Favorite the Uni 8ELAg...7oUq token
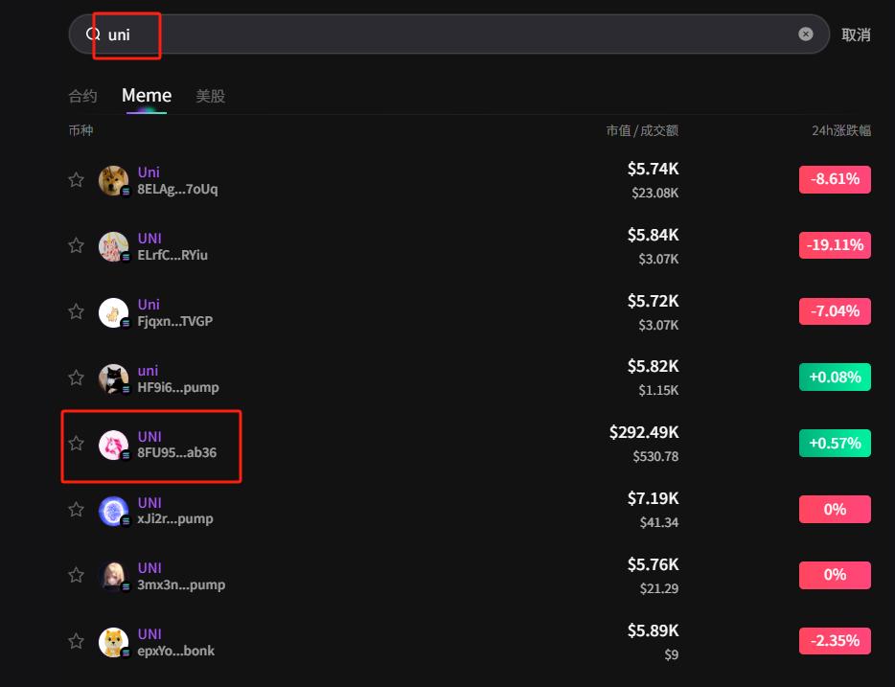The height and width of the screenshot is (687, 895). 76,180
